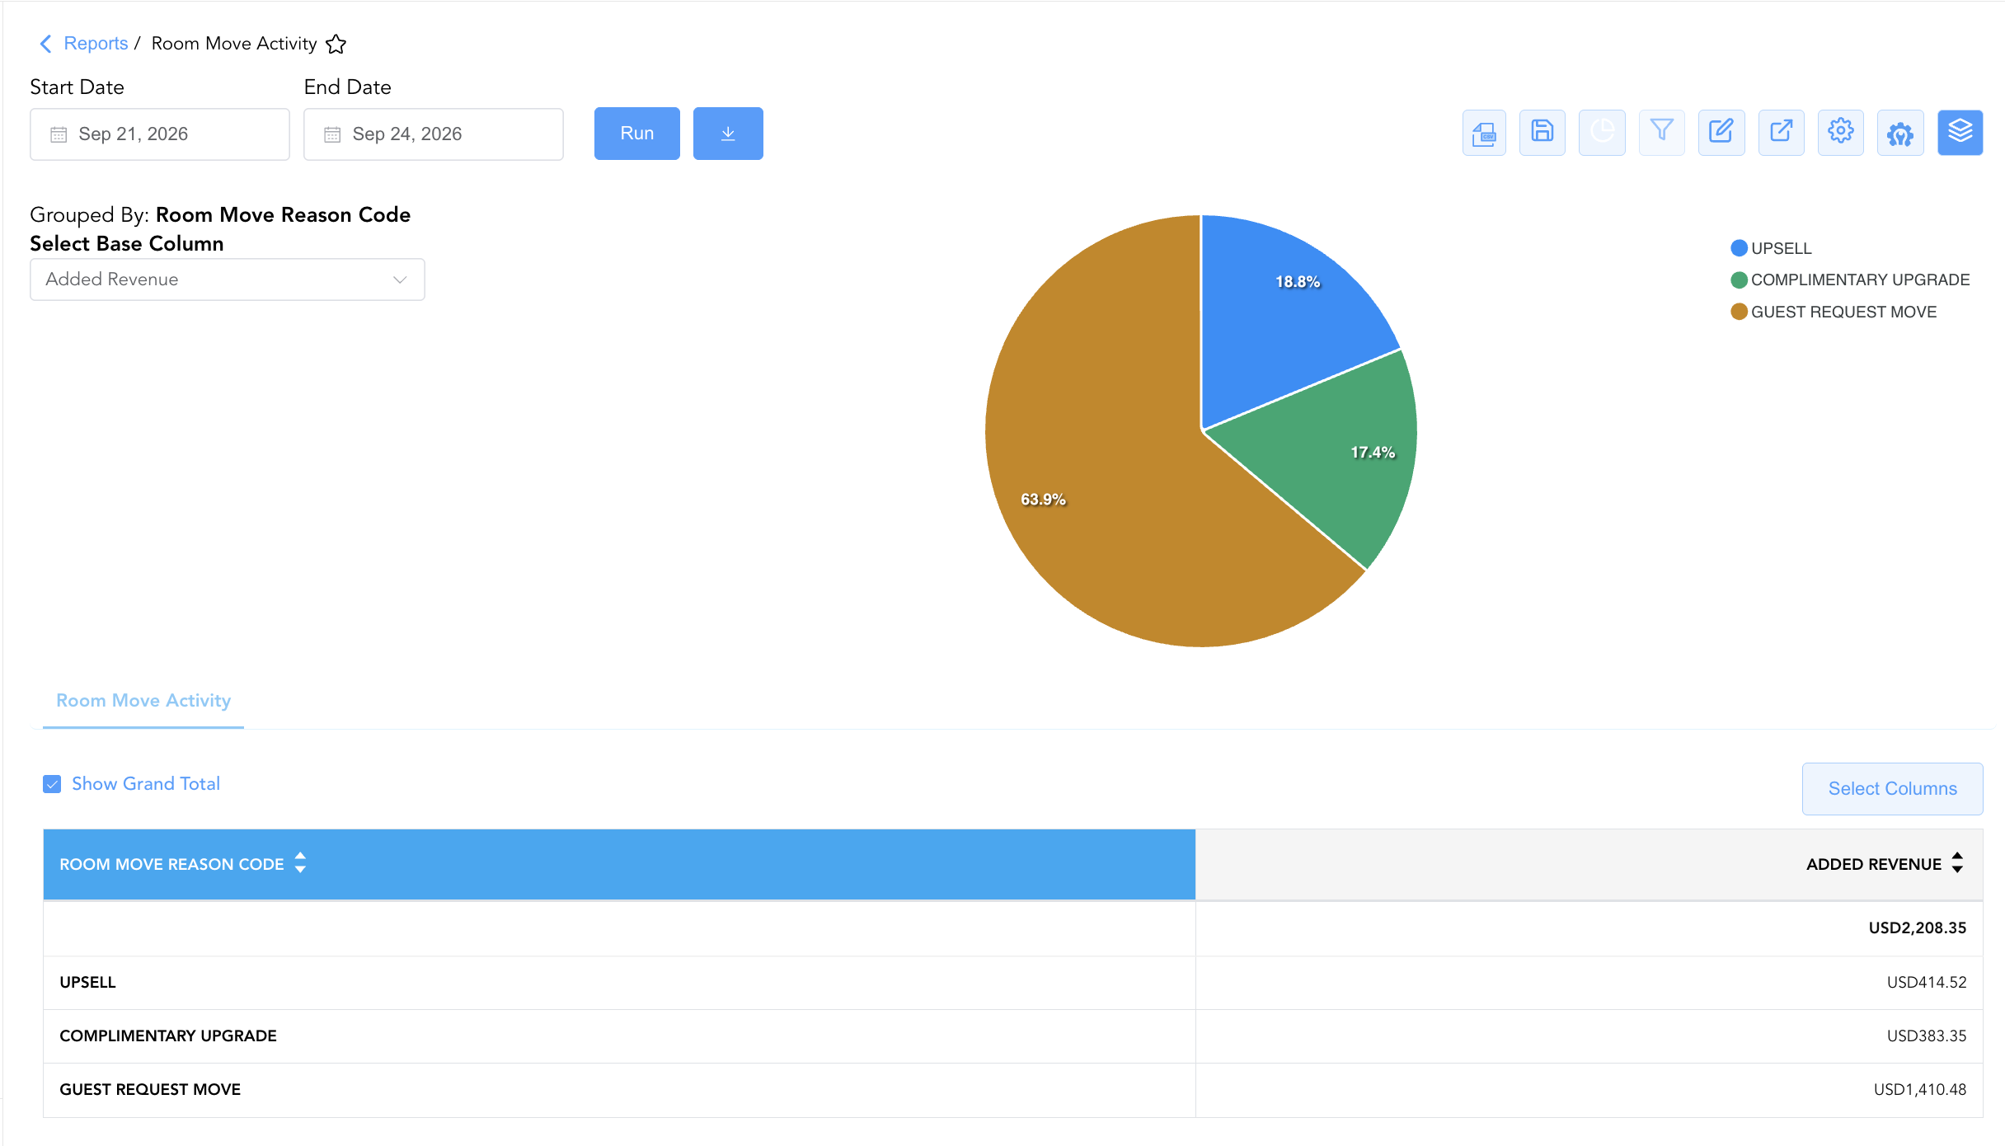Click the save (floppy disk) icon
This screenshot has height=1146, width=2005.
pyautogui.click(x=1542, y=133)
